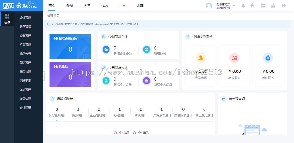The width and height of the screenshot is (294, 143).
Task: Click the 增值服务 red chart icon
Action: click(x=234, y=58)
